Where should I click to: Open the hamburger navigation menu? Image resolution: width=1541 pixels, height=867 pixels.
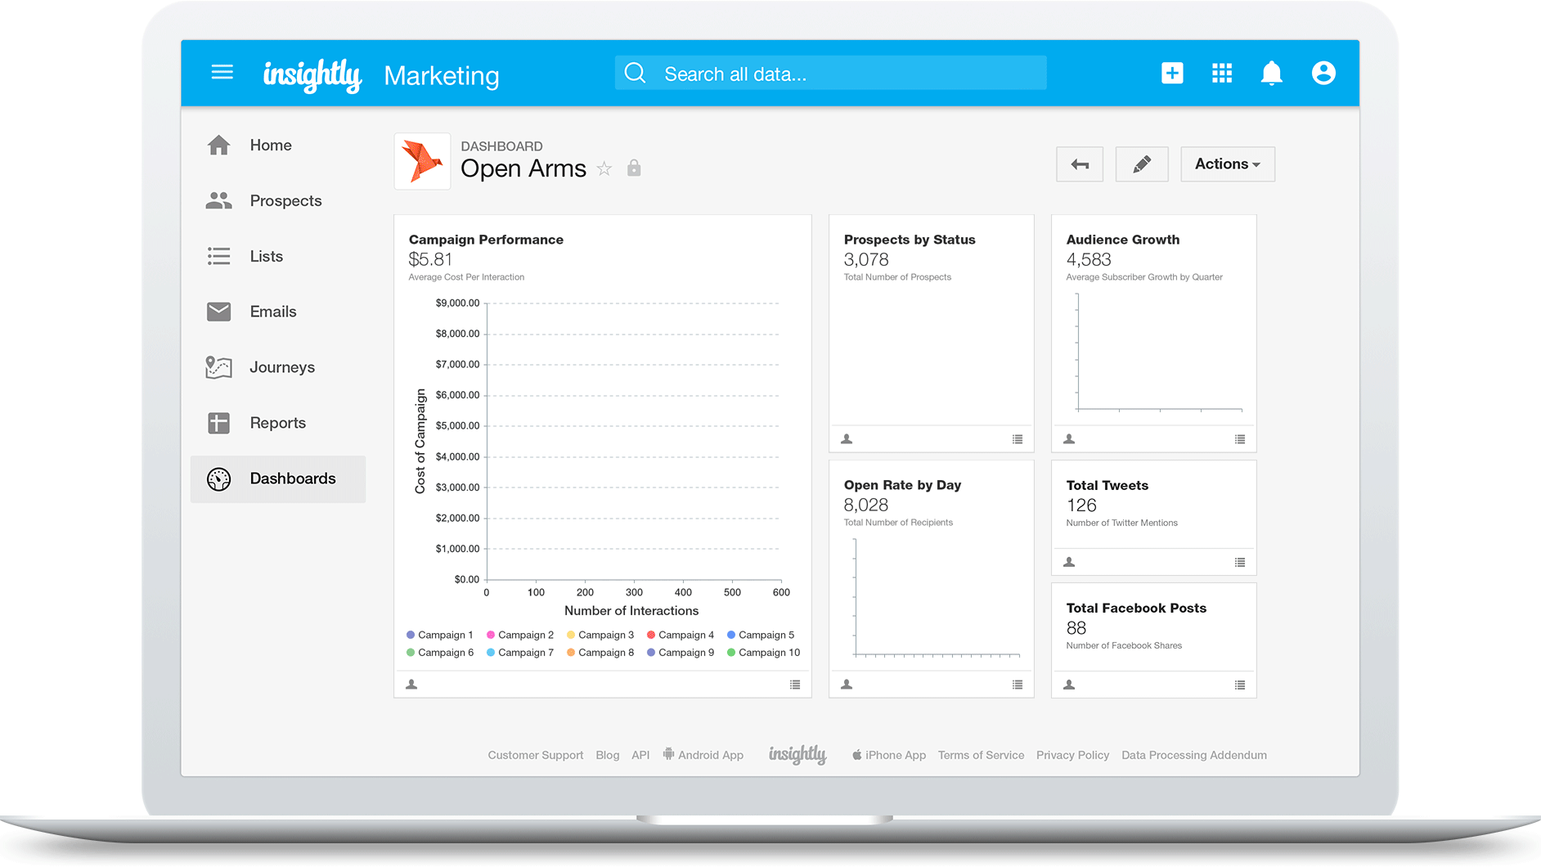pos(222,73)
